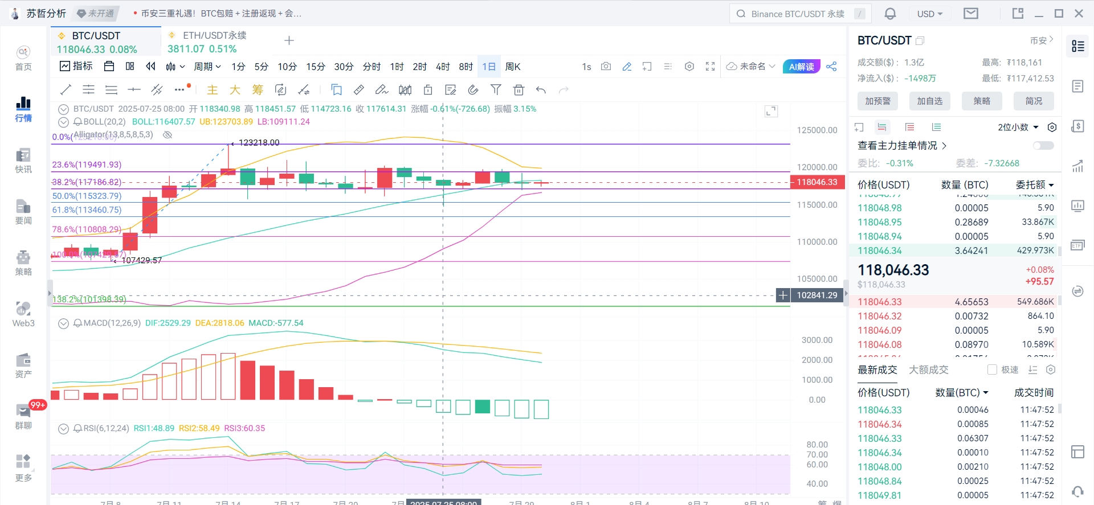The height and width of the screenshot is (505, 1094).
Task: Show only sell orders in order book
Action: coord(909,127)
